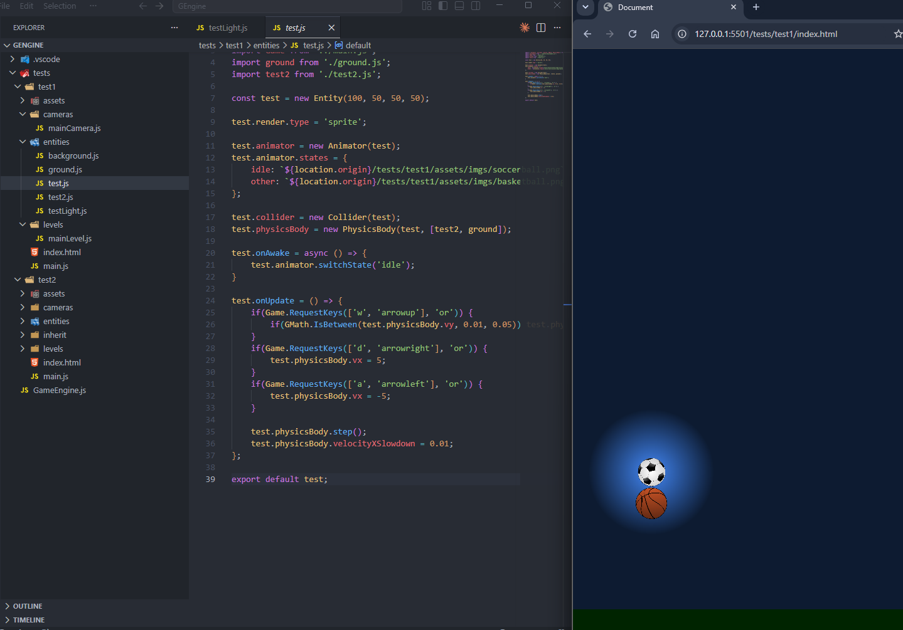The height and width of the screenshot is (630, 903).
Task: View site information icon in address bar
Action: click(682, 34)
